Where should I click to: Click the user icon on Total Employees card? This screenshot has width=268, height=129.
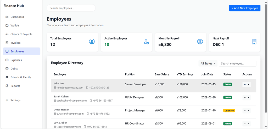[92, 42]
